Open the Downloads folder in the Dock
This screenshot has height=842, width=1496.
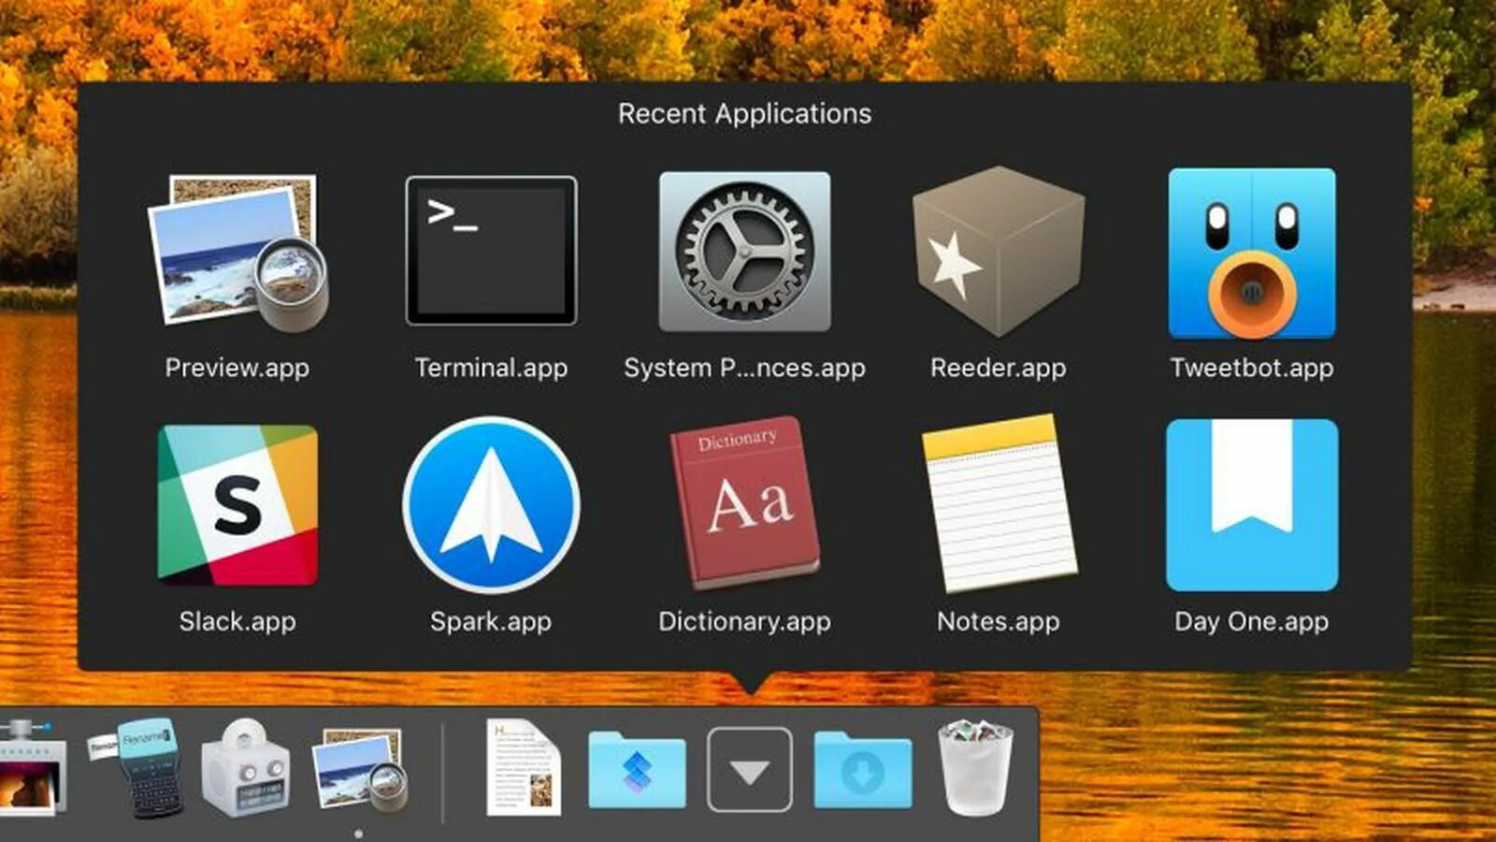(x=862, y=769)
